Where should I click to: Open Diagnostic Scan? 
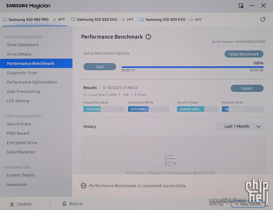tap(22, 73)
